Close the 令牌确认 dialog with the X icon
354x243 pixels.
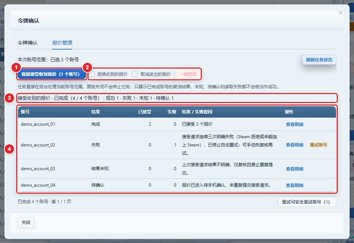340,13
